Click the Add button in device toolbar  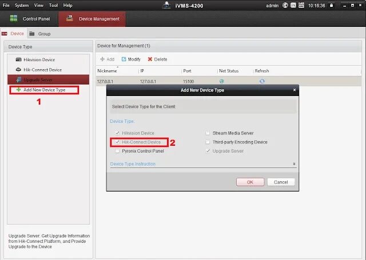pos(107,59)
